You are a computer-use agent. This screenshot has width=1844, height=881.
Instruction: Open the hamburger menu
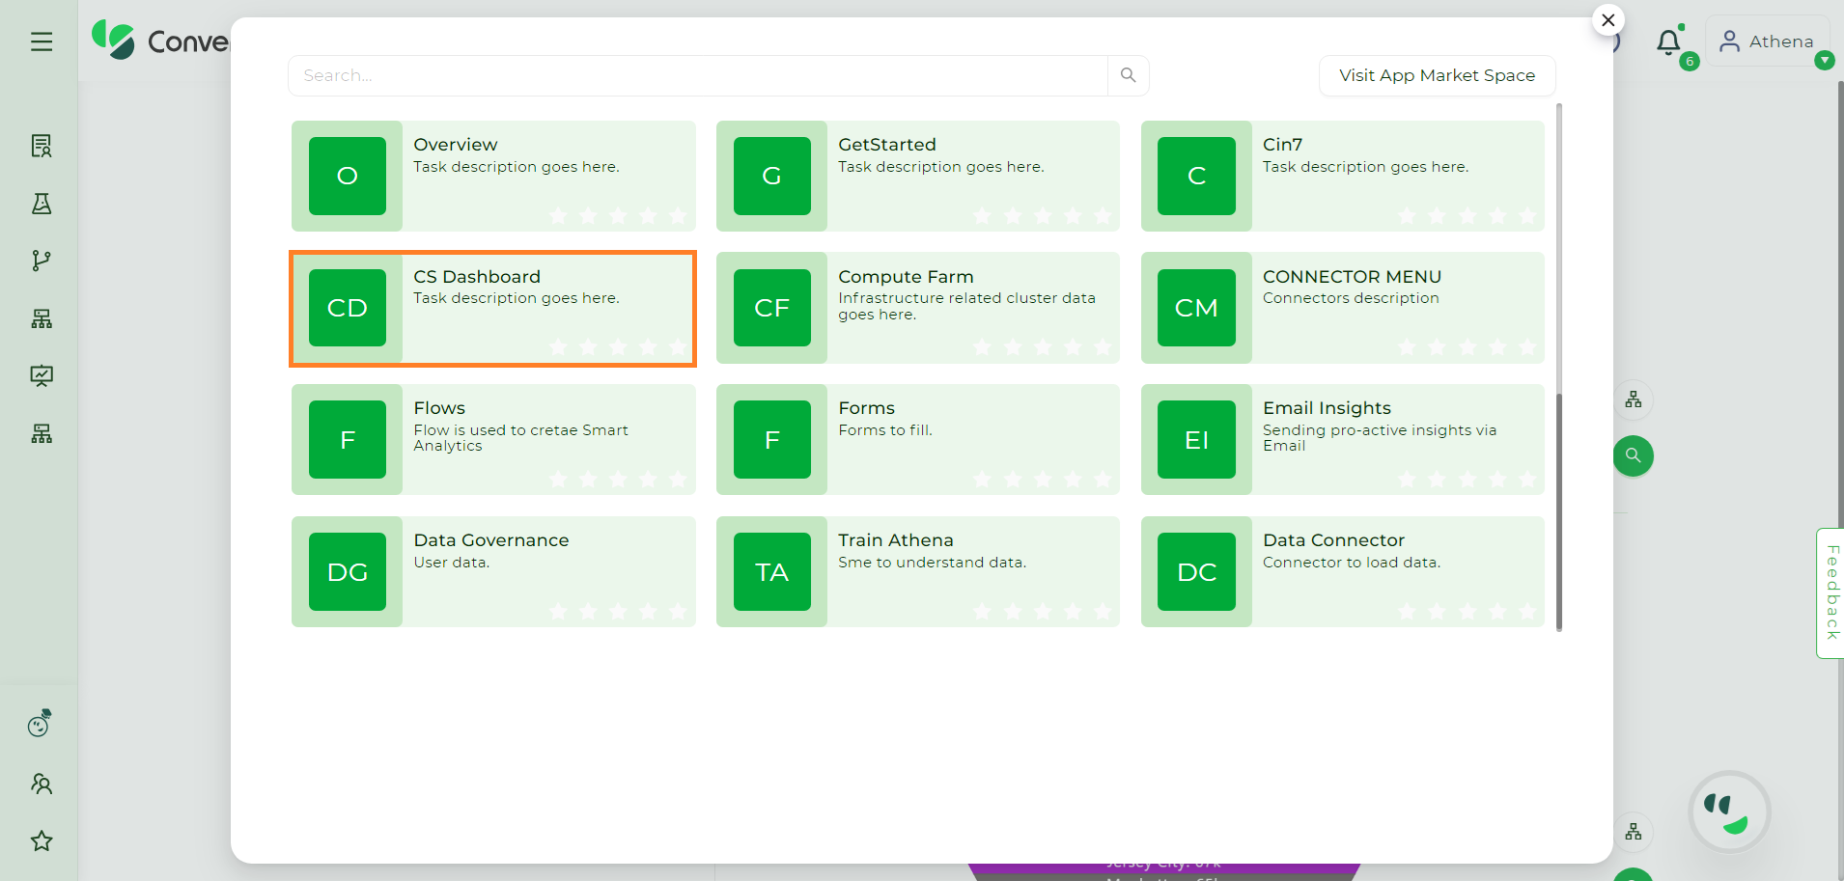click(x=42, y=41)
